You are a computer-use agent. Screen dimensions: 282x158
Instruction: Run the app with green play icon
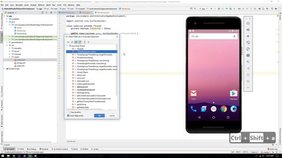point(211,9)
